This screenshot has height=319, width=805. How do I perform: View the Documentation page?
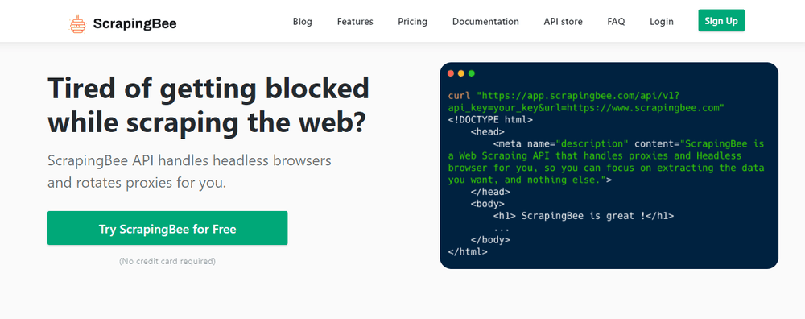485,22
